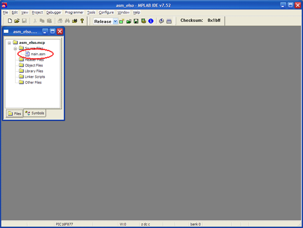
Task: Click the blue info circle icon
Action: tap(151, 21)
